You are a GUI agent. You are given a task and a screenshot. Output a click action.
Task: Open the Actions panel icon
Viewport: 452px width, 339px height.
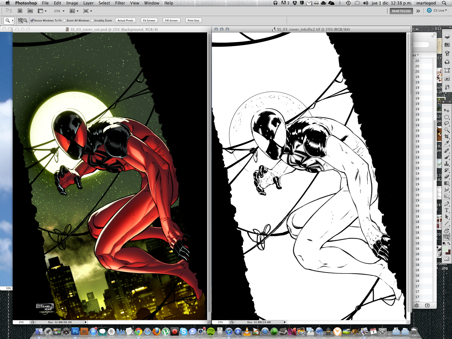coord(447,79)
